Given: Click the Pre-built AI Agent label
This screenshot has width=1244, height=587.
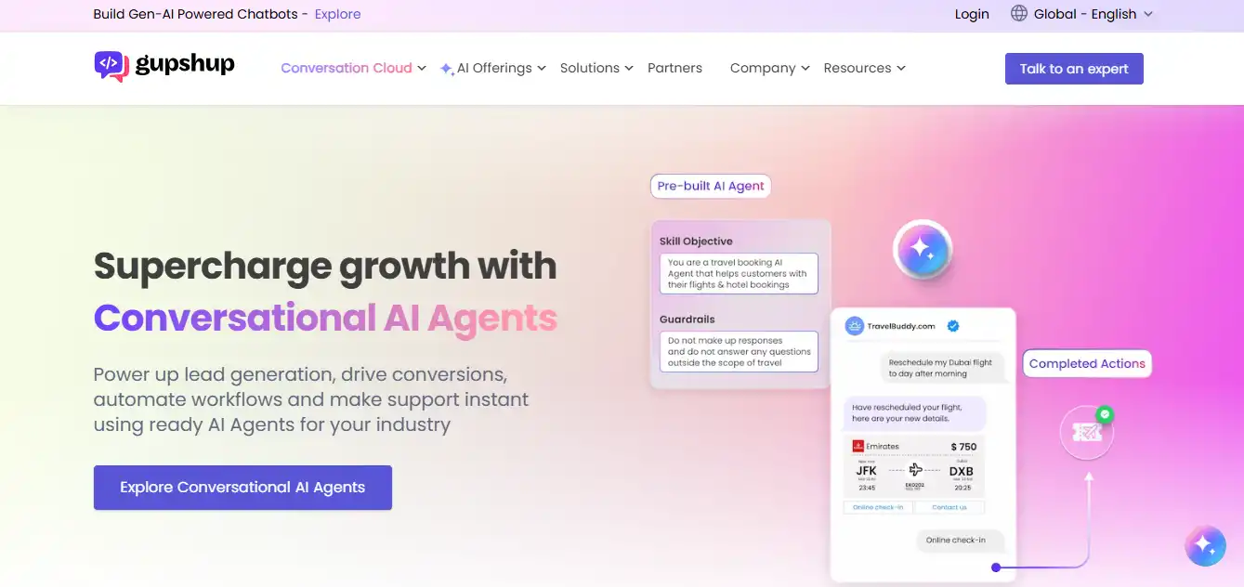Looking at the screenshot, I should 711,186.
